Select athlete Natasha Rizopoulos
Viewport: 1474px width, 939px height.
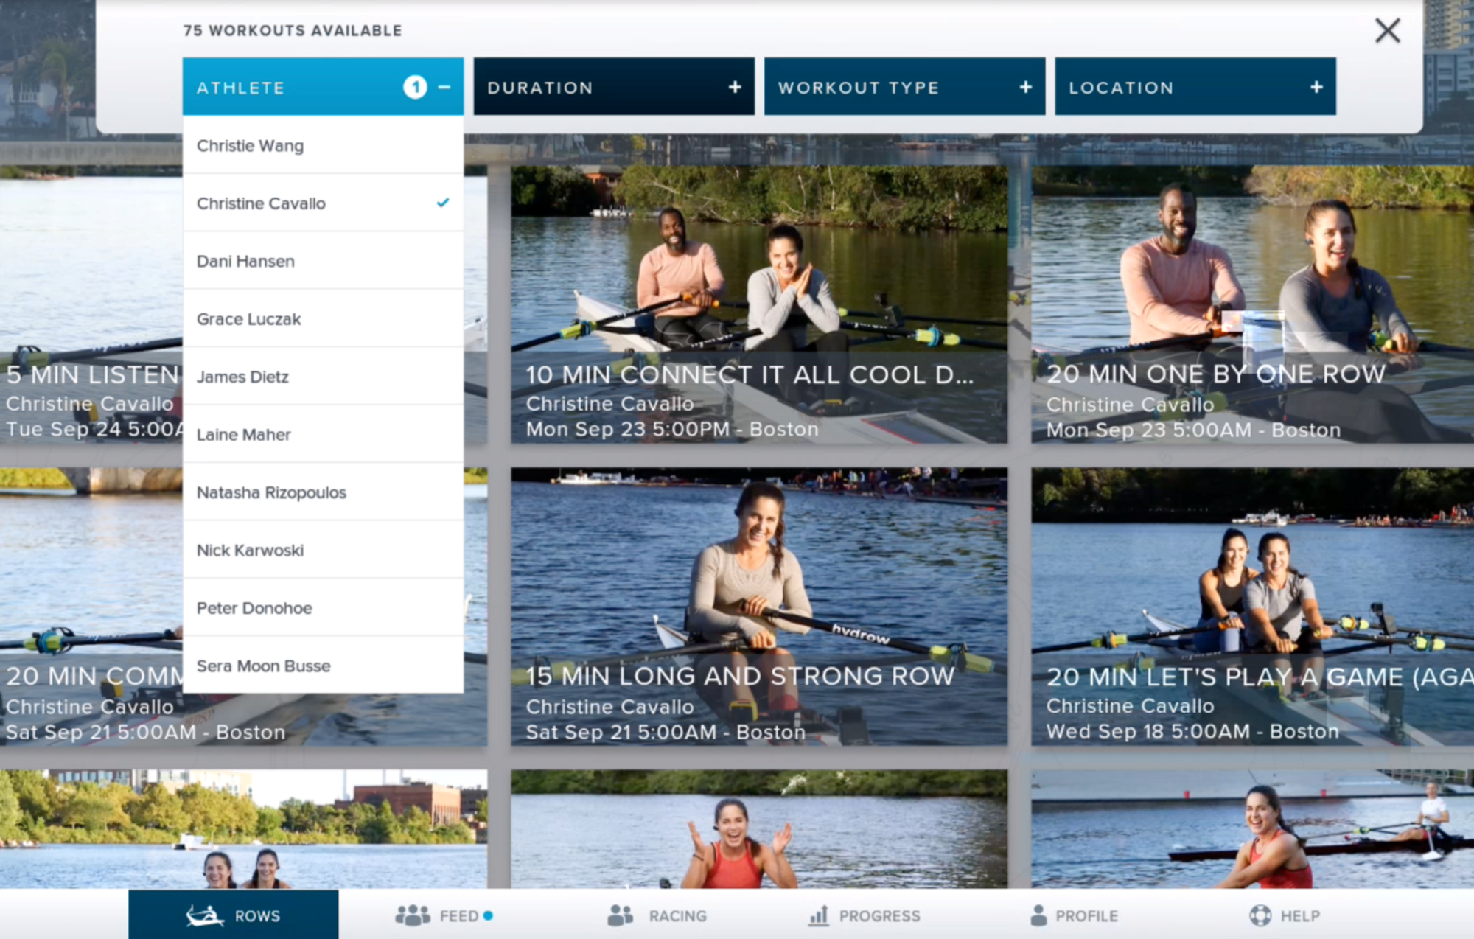(x=323, y=492)
